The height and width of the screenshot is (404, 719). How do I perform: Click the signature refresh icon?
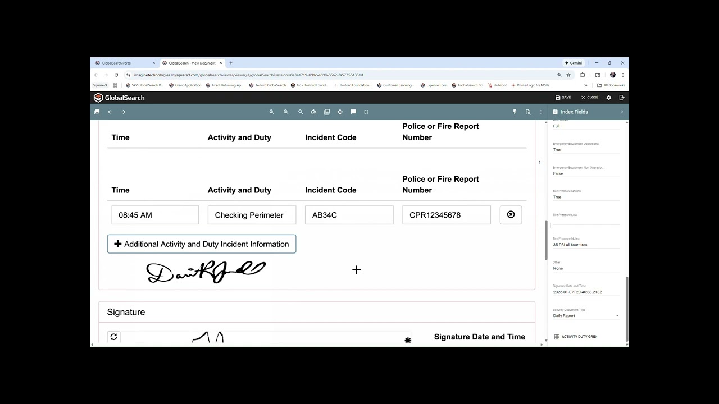(x=114, y=337)
